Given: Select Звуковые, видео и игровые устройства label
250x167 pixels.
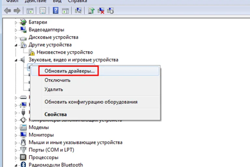Looking at the screenshot, I should tap(73, 60).
